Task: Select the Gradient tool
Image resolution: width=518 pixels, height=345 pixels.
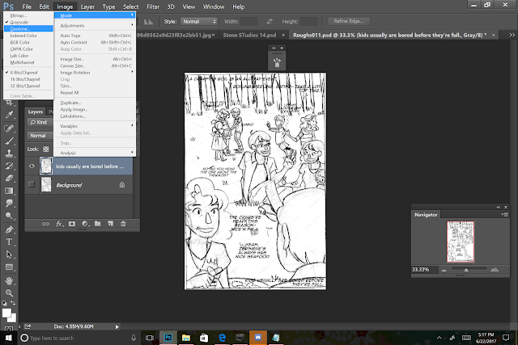Action: pyautogui.click(x=9, y=191)
